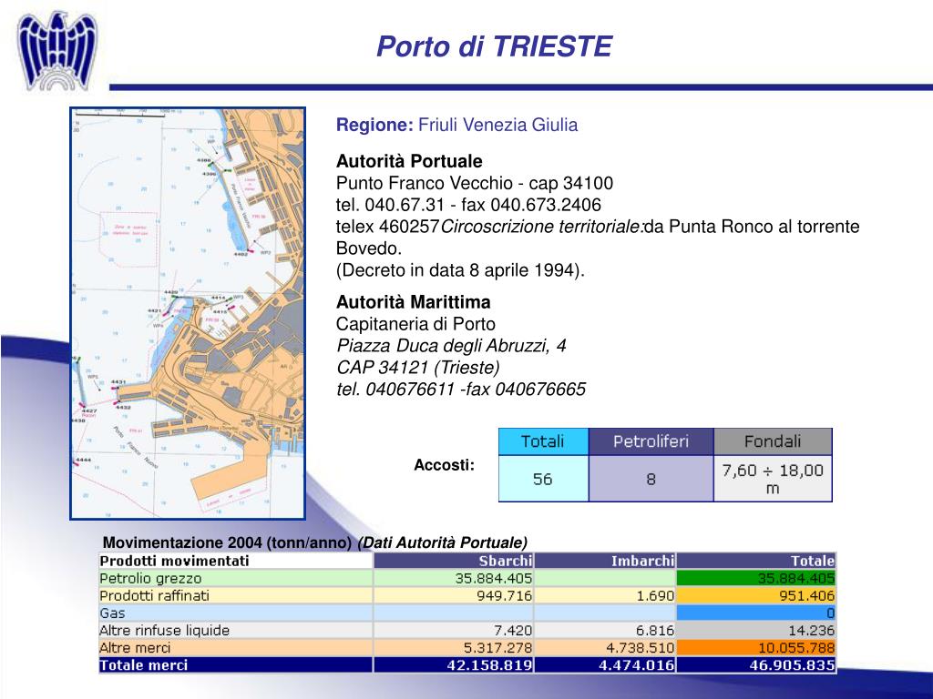This screenshot has height=699, width=933.
Task: Open the Trieste port nautical chart
Action: pos(188,313)
